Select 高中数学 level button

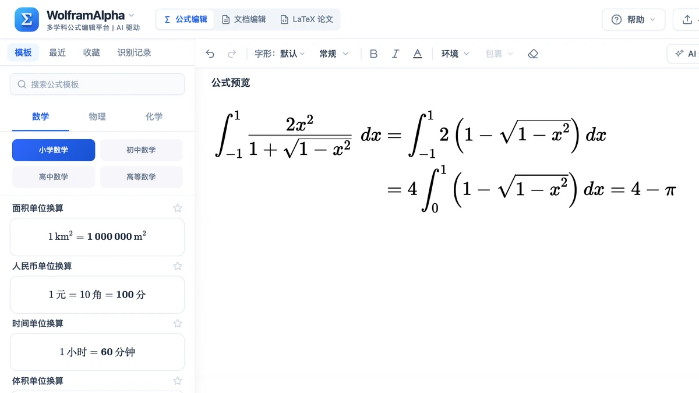pyautogui.click(x=54, y=177)
